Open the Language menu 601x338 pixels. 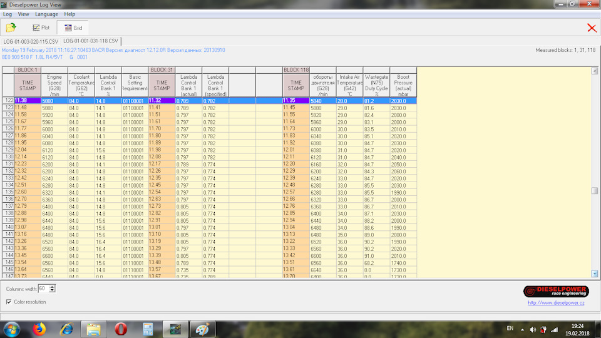tap(46, 14)
